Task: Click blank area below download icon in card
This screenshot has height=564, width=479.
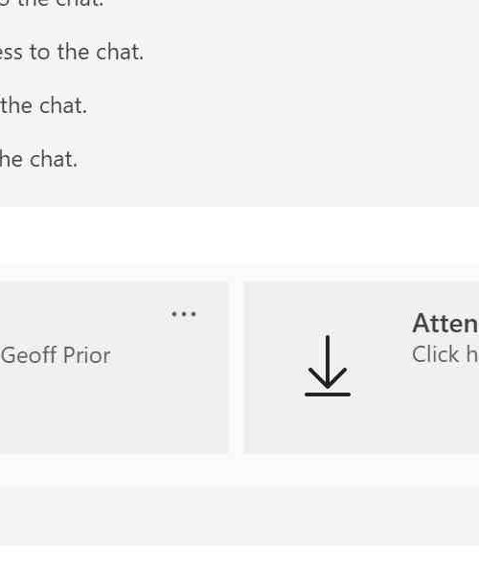Action: click(328, 426)
